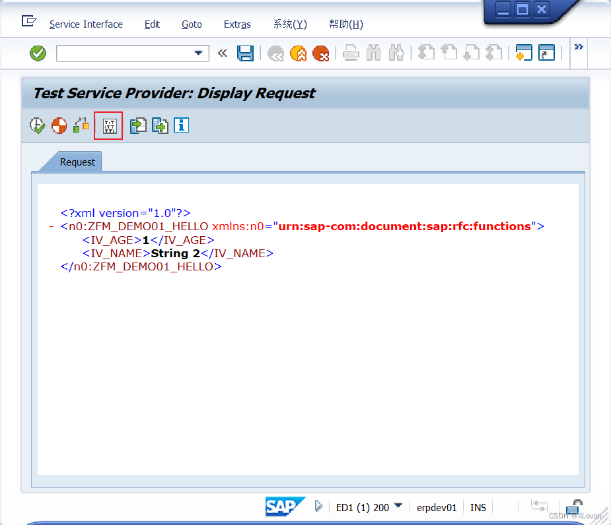
Task: Click the Information icon on the application toolbar
Action: pos(181,125)
